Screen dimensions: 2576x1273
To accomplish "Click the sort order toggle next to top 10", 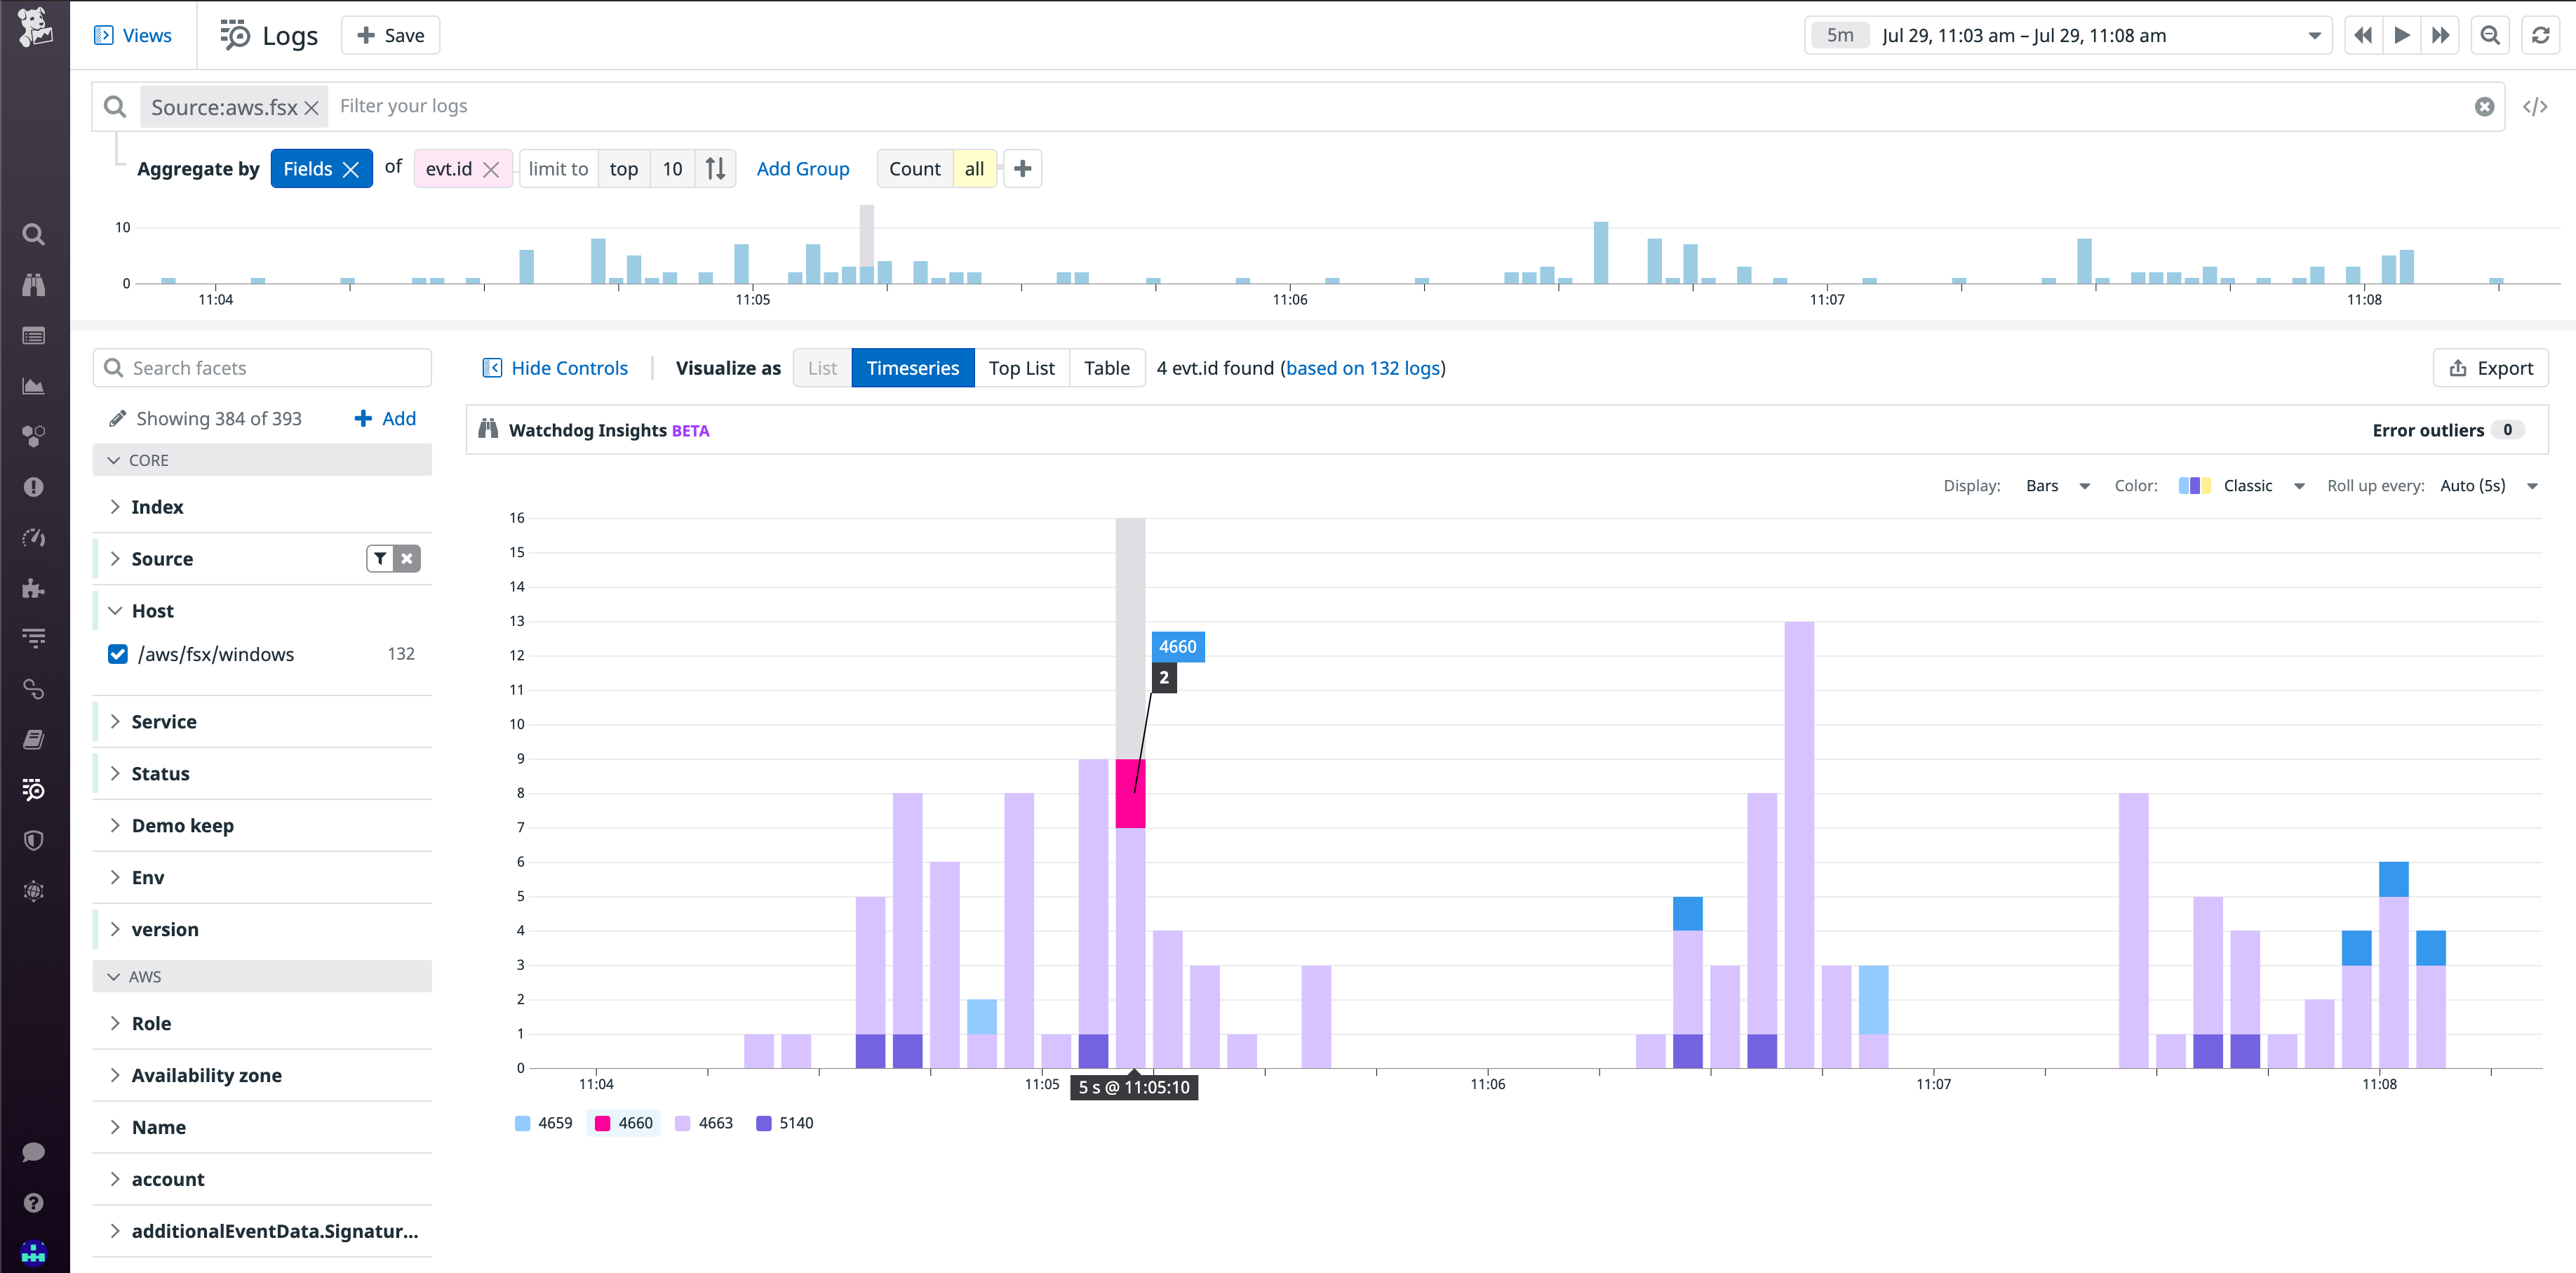I will [715, 168].
